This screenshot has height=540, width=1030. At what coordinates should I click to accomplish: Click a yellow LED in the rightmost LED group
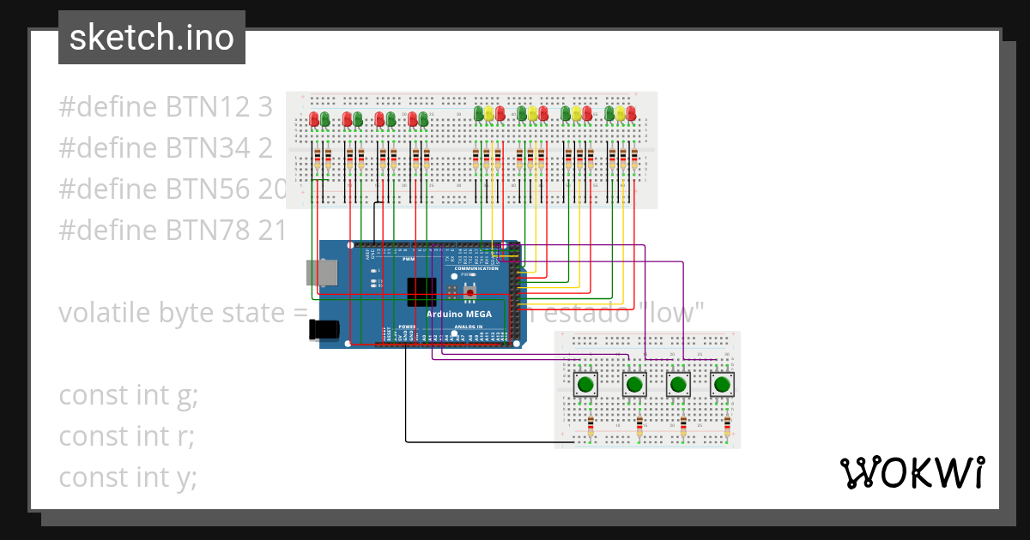click(x=619, y=113)
